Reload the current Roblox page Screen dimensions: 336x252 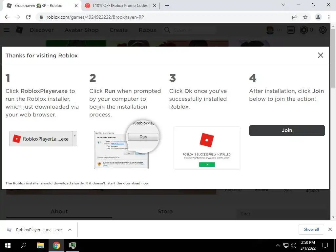(x=28, y=17)
